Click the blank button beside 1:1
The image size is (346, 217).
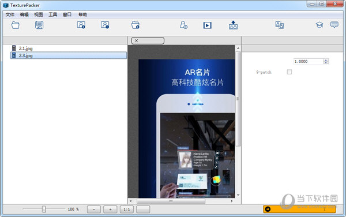tap(143, 209)
